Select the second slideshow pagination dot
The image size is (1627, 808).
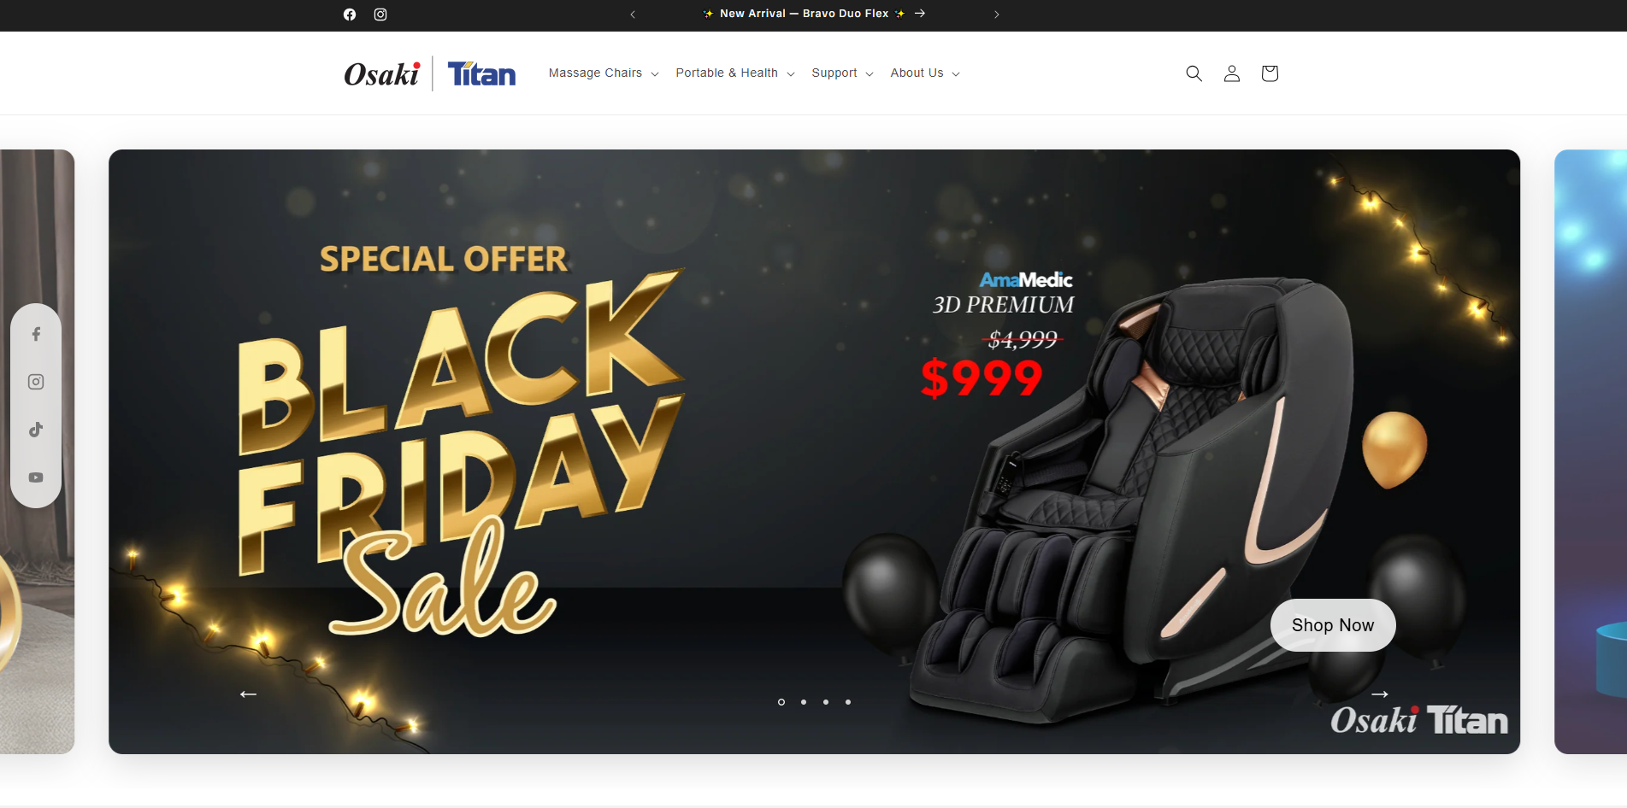[x=804, y=702]
